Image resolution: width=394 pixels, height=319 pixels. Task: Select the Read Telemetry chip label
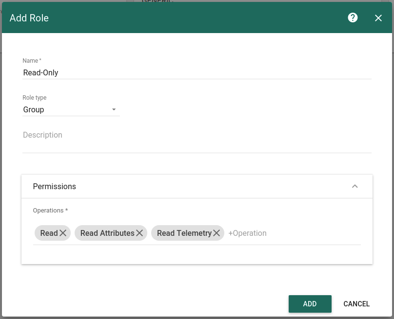coord(184,233)
